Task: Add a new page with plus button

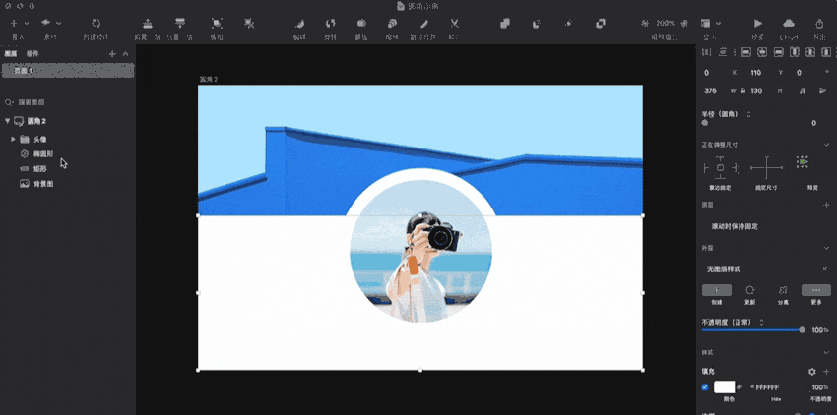Action: (112, 54)
